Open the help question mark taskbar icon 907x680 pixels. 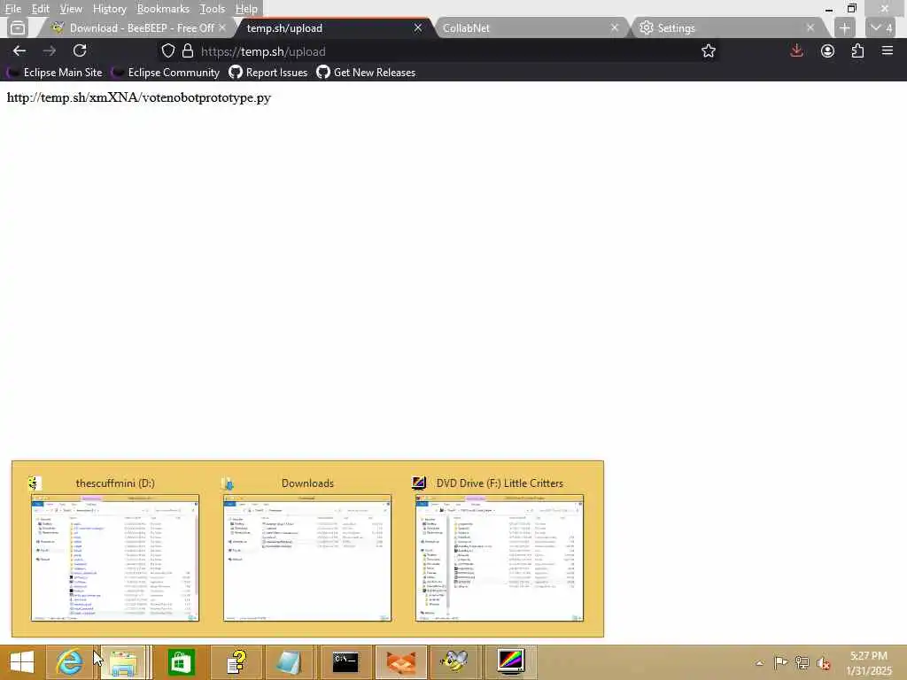coord(236,662)
